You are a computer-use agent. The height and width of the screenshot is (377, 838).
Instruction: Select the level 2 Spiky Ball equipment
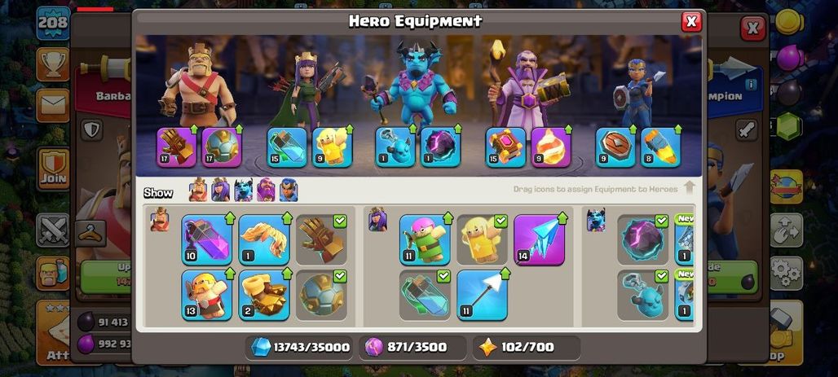[264, 296]
